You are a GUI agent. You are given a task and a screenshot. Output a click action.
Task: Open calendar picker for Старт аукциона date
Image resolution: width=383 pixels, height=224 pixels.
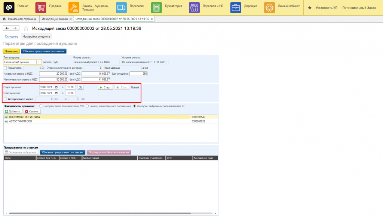click(56, 87)
